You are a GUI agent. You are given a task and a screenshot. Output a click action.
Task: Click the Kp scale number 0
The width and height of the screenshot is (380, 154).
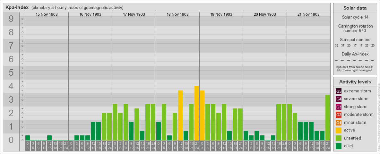pos(11,140)
